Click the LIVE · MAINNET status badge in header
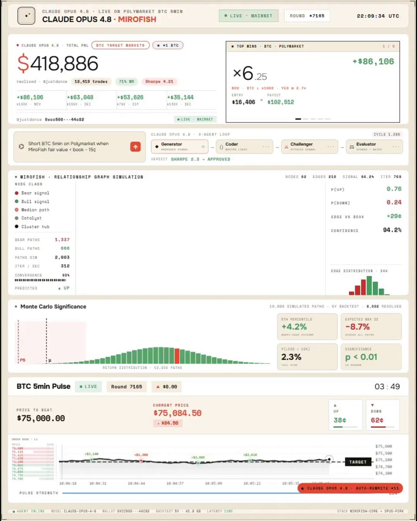The width and height of the screenshot is (417, 521). pyautogui.click(x=248, y=16)
